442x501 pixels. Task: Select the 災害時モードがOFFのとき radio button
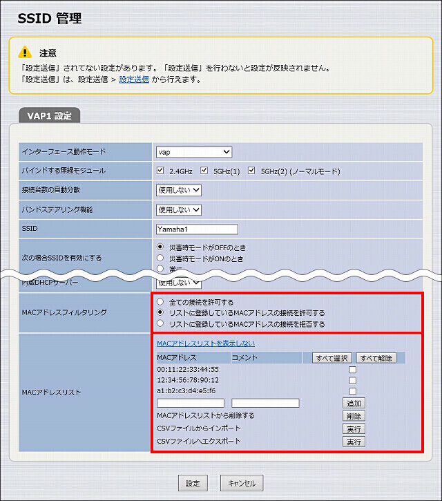coord(160,247)
